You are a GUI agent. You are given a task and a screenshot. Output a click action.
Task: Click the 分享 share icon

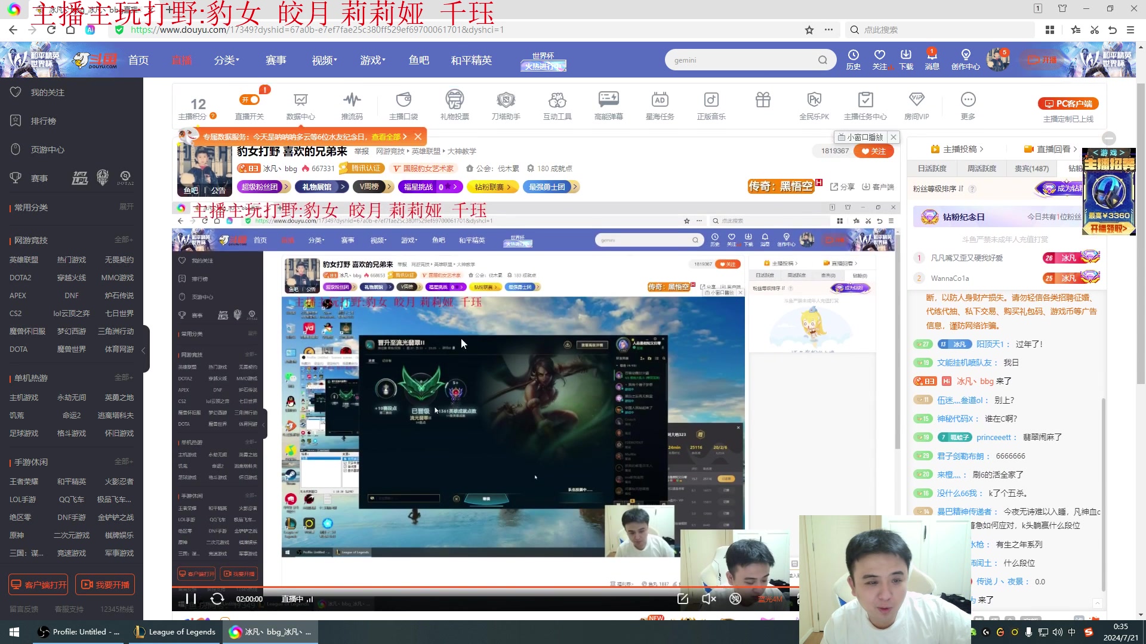click(x=842, y=187)
